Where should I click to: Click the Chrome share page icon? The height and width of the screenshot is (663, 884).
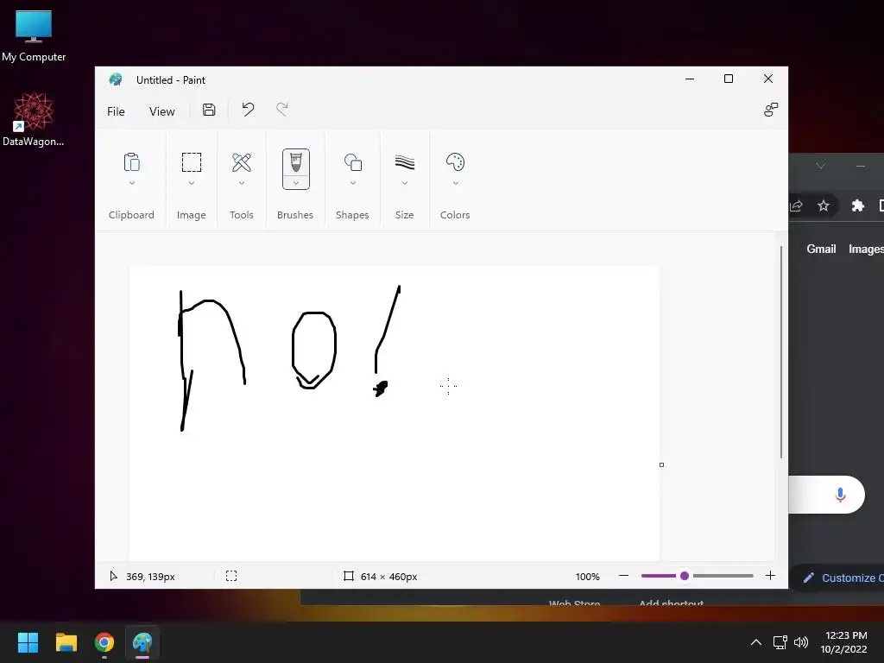(x=796, y=205)
